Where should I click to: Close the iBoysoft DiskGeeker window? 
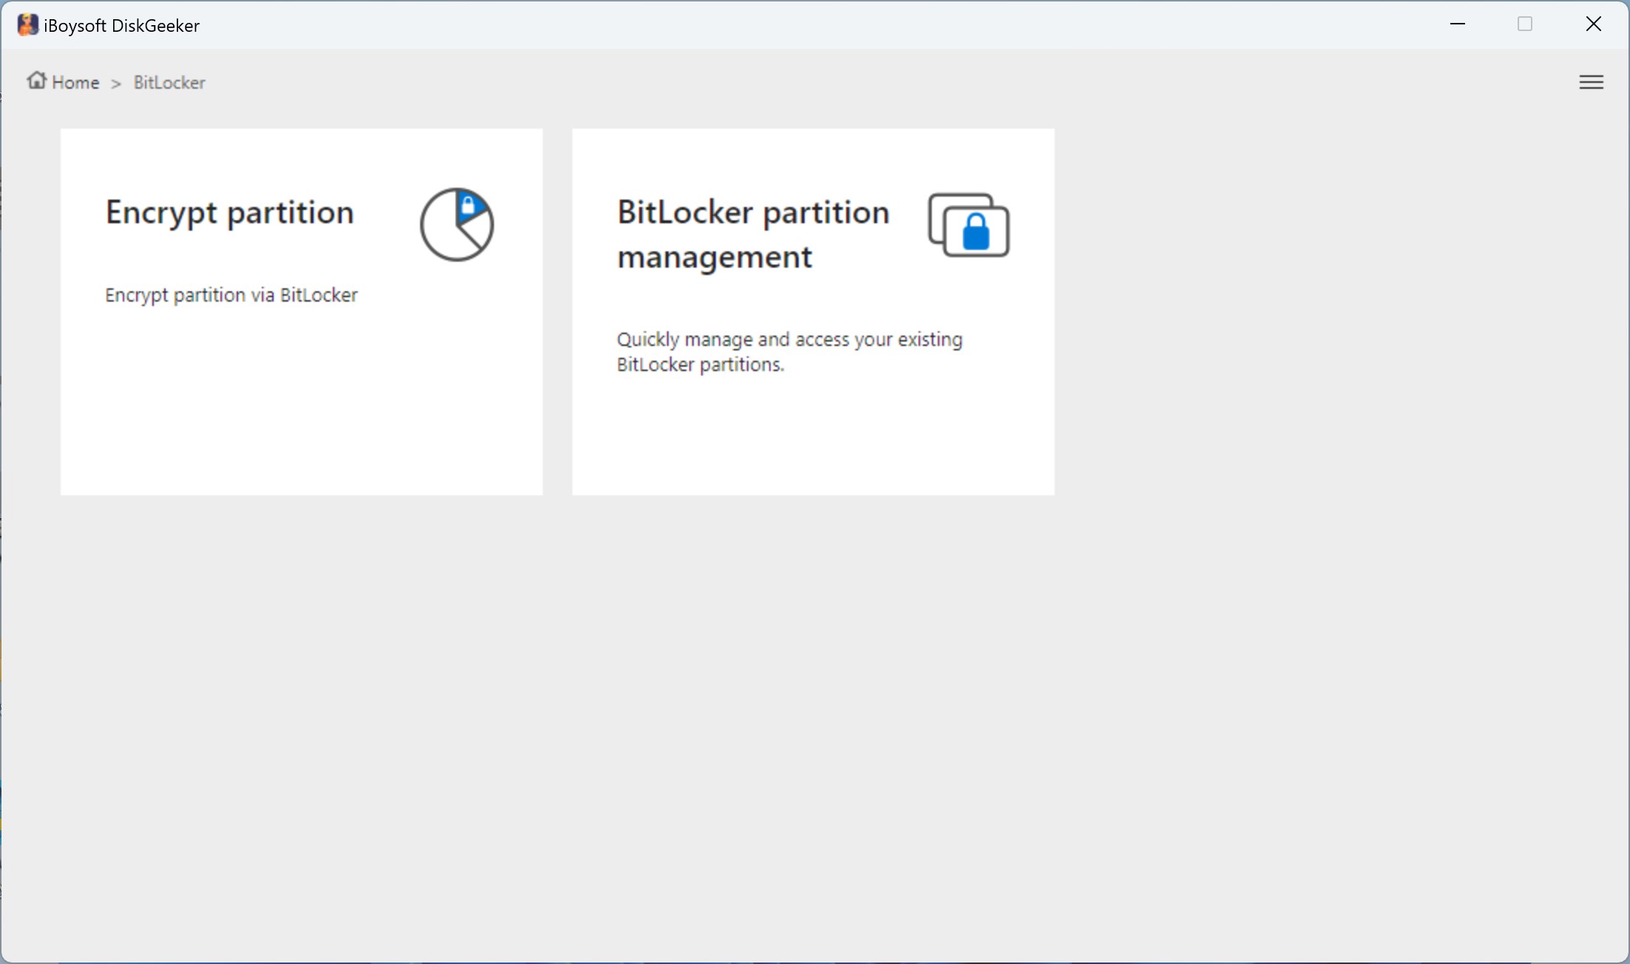1594,24
